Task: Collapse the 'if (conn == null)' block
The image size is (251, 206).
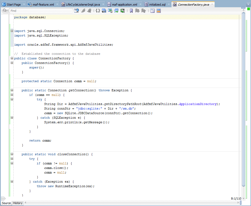Action: 12,95
